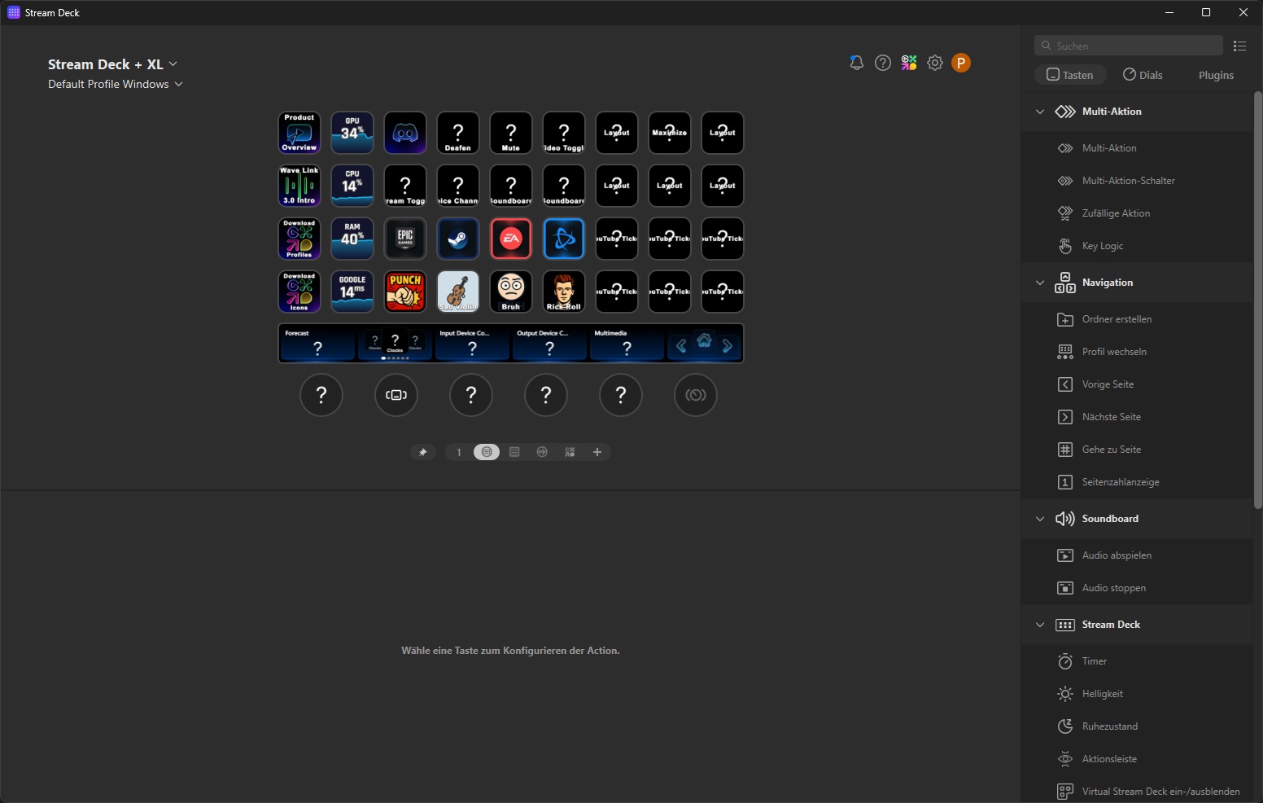
Task: Switch to the Plugins tab
Action: (x=1216, y=75)
